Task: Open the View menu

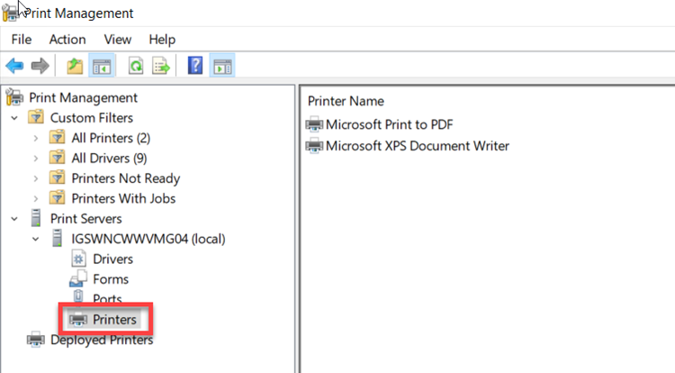Action: coord(118,39)
